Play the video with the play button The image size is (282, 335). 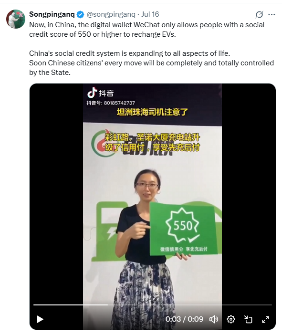coord(40,319)
